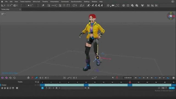Screen dimensions: 176x99
Task: Click the viewport orientation gizmo
Action: tap(171, 16)
